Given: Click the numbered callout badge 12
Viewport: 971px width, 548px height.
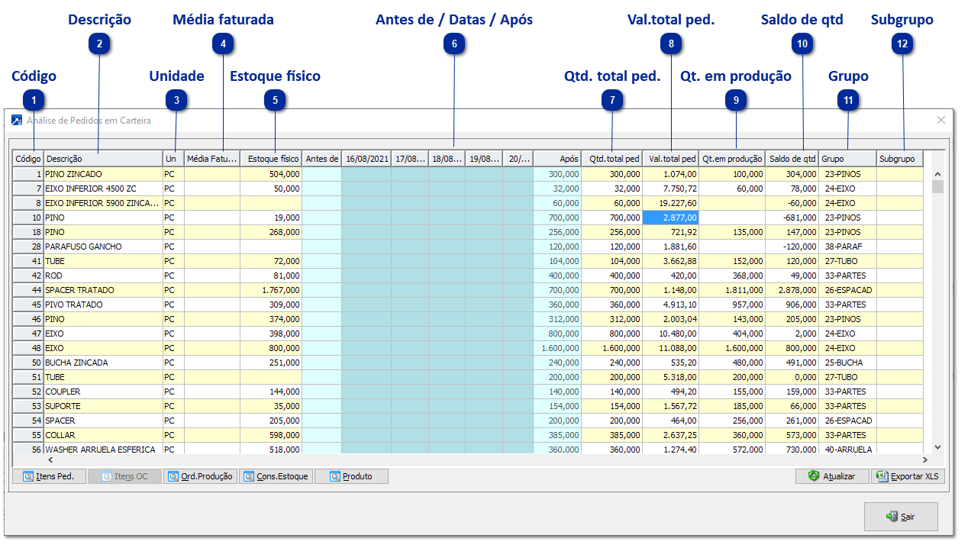Looking at the screenshot, I should [902, 44].
